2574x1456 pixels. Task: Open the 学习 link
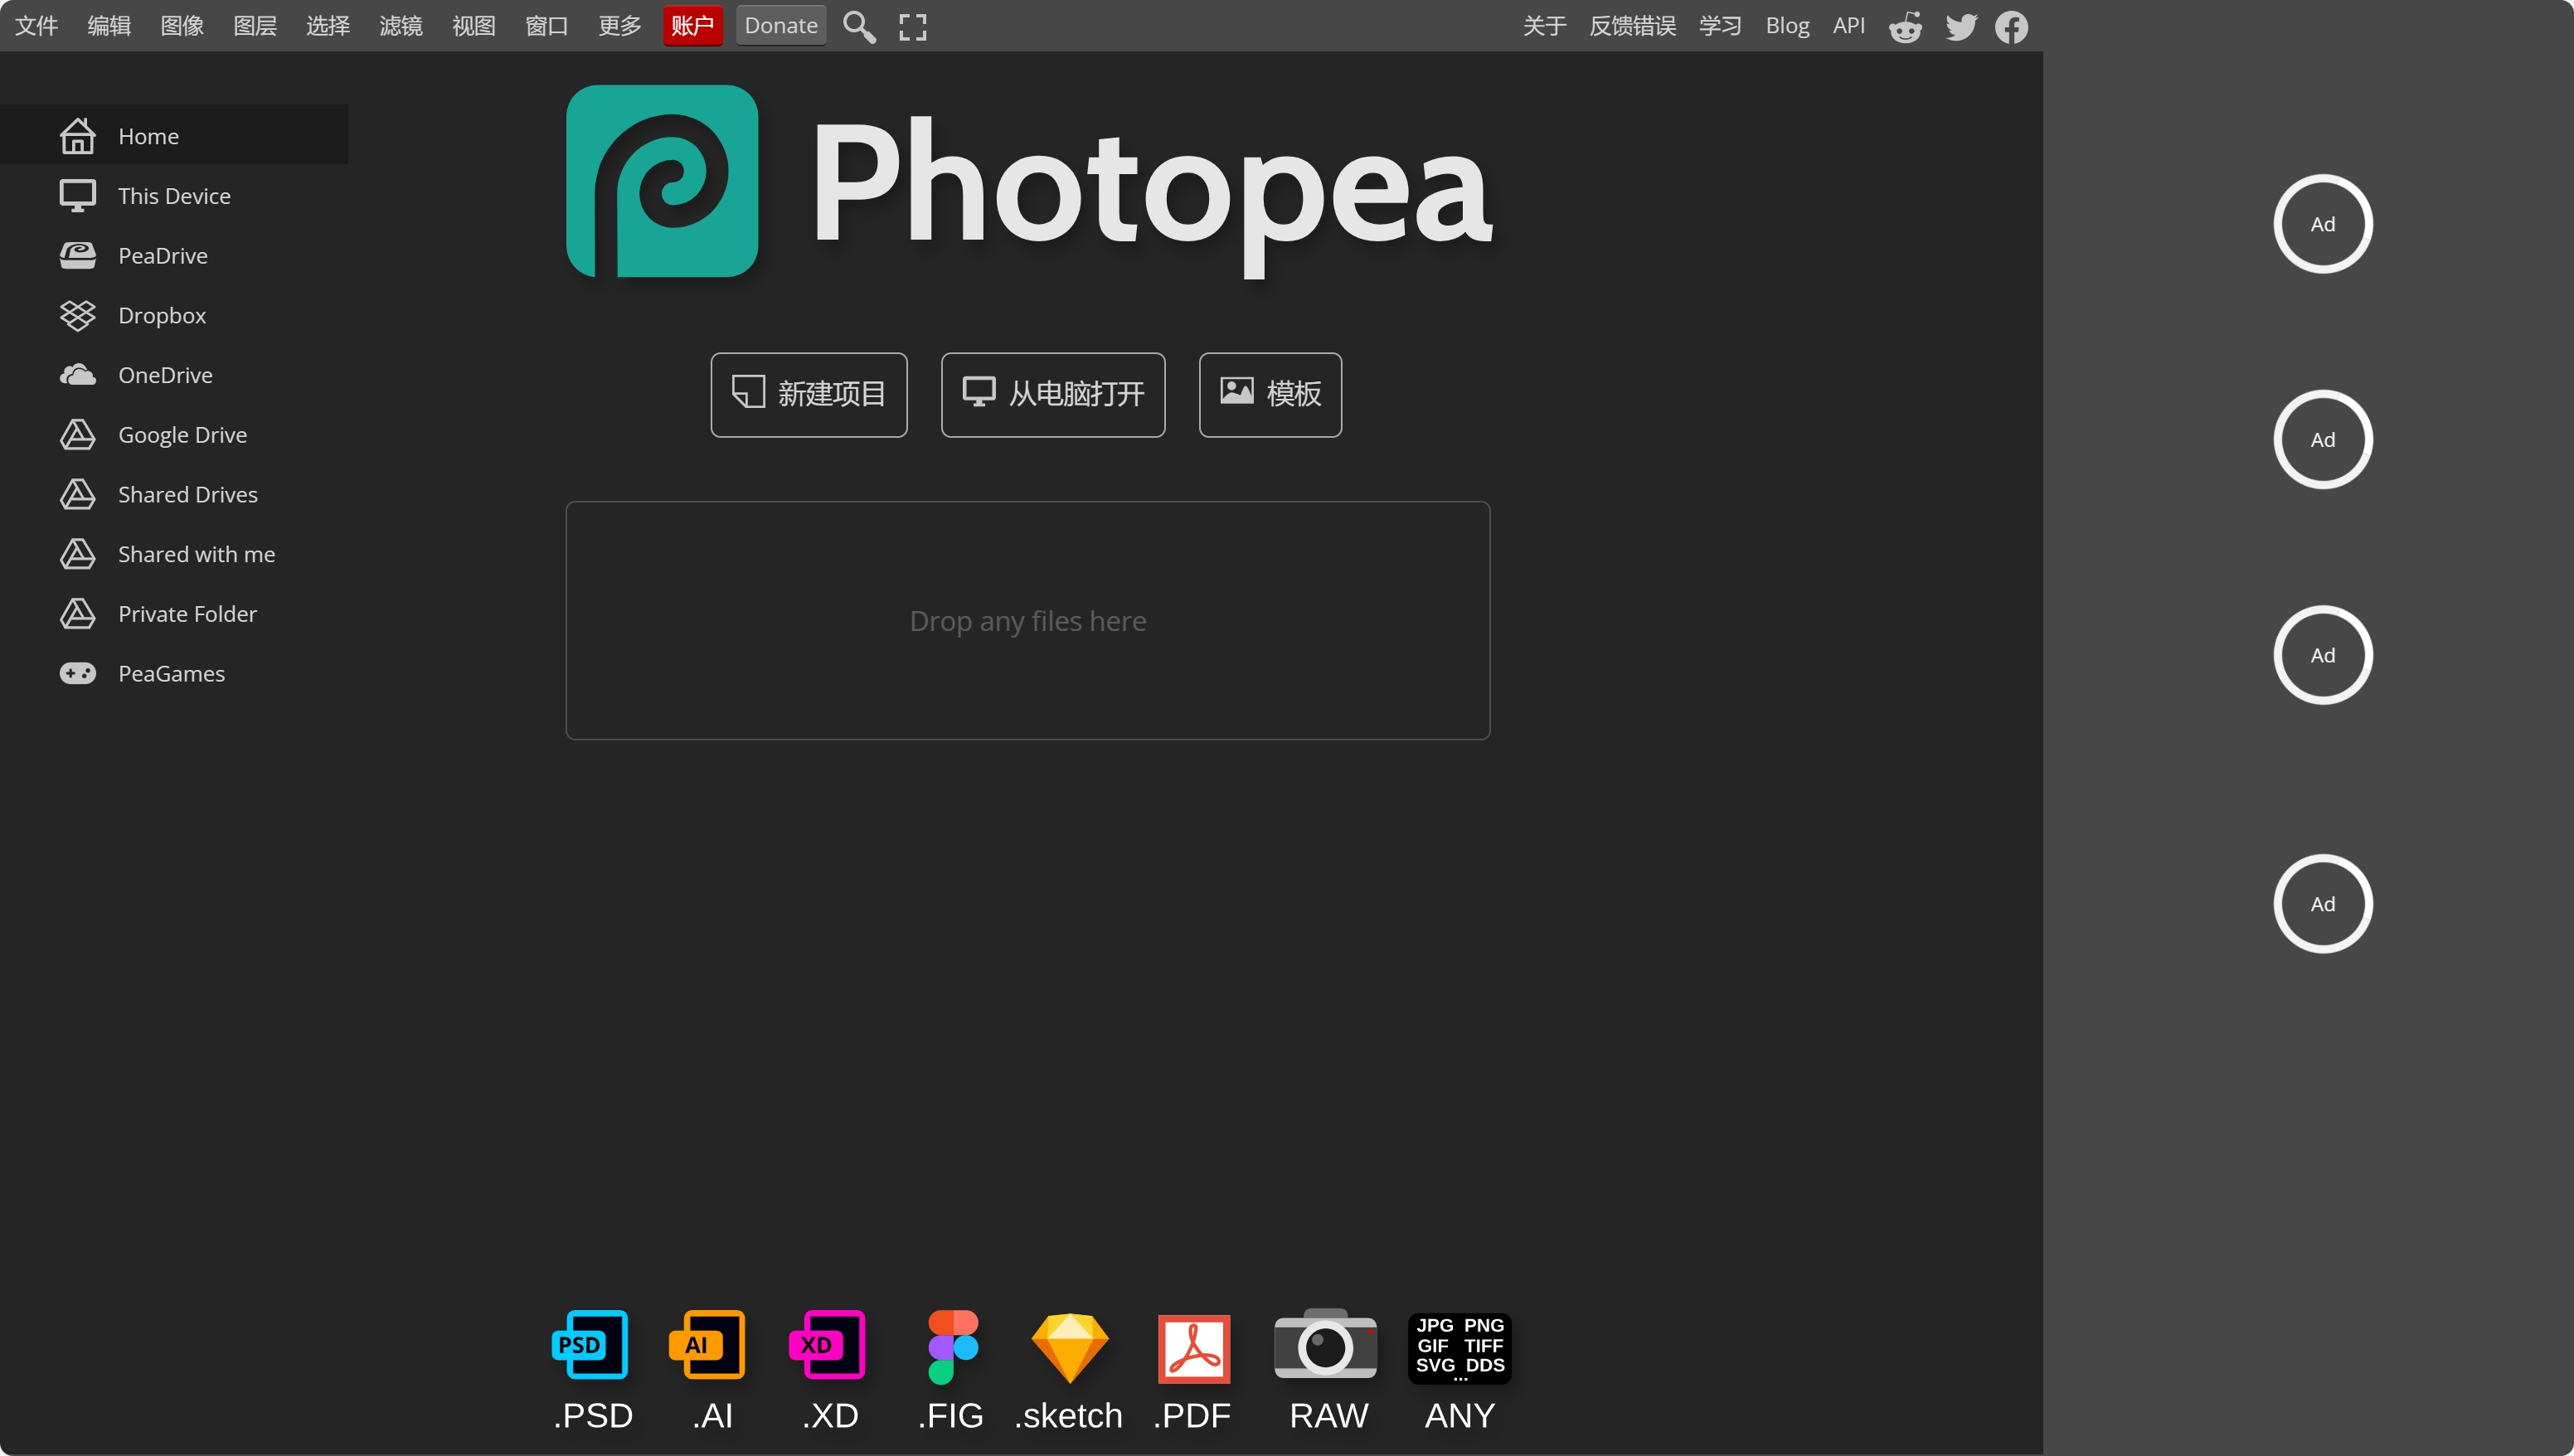pyautogui.click(x=1720, y=26)
